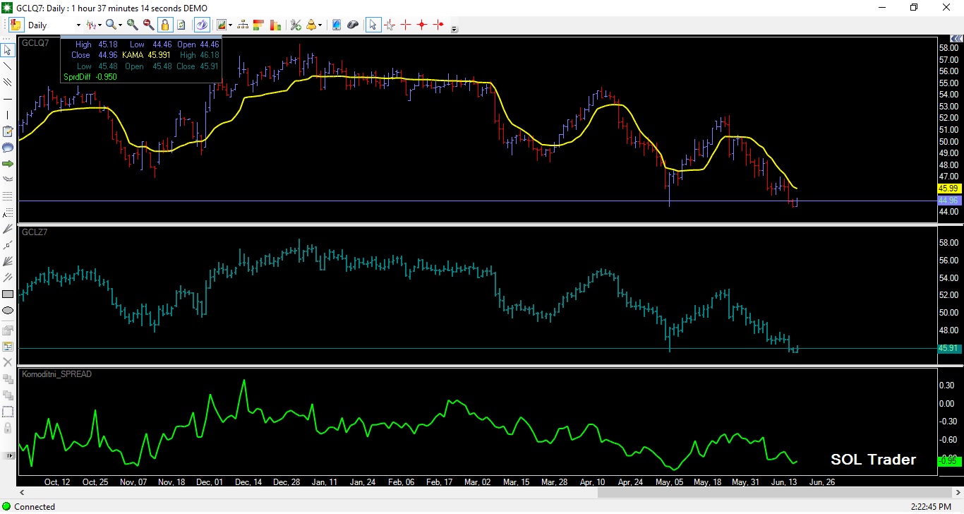Click the magnifier zoom tool
This screenshot has height=514, width=964.
click(112, 25)
